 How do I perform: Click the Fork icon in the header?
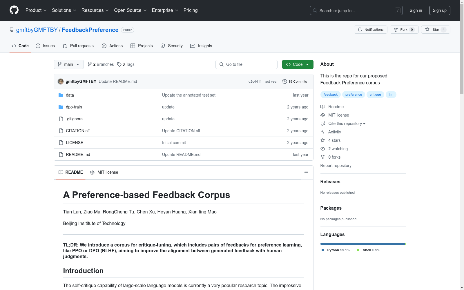coord(396,30)
